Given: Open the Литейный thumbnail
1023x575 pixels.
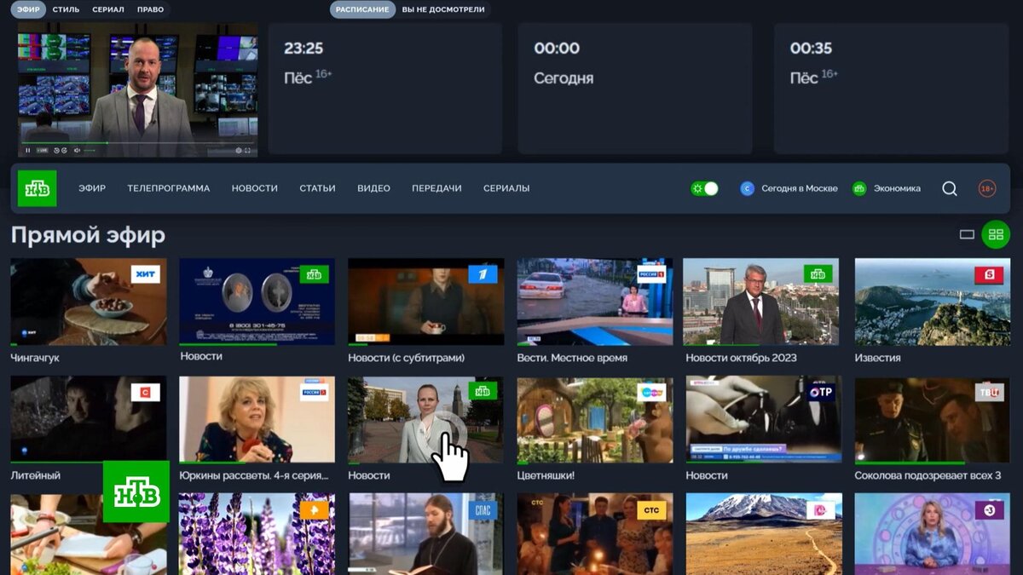Looking at the screenshot, I should click(89, 420).
